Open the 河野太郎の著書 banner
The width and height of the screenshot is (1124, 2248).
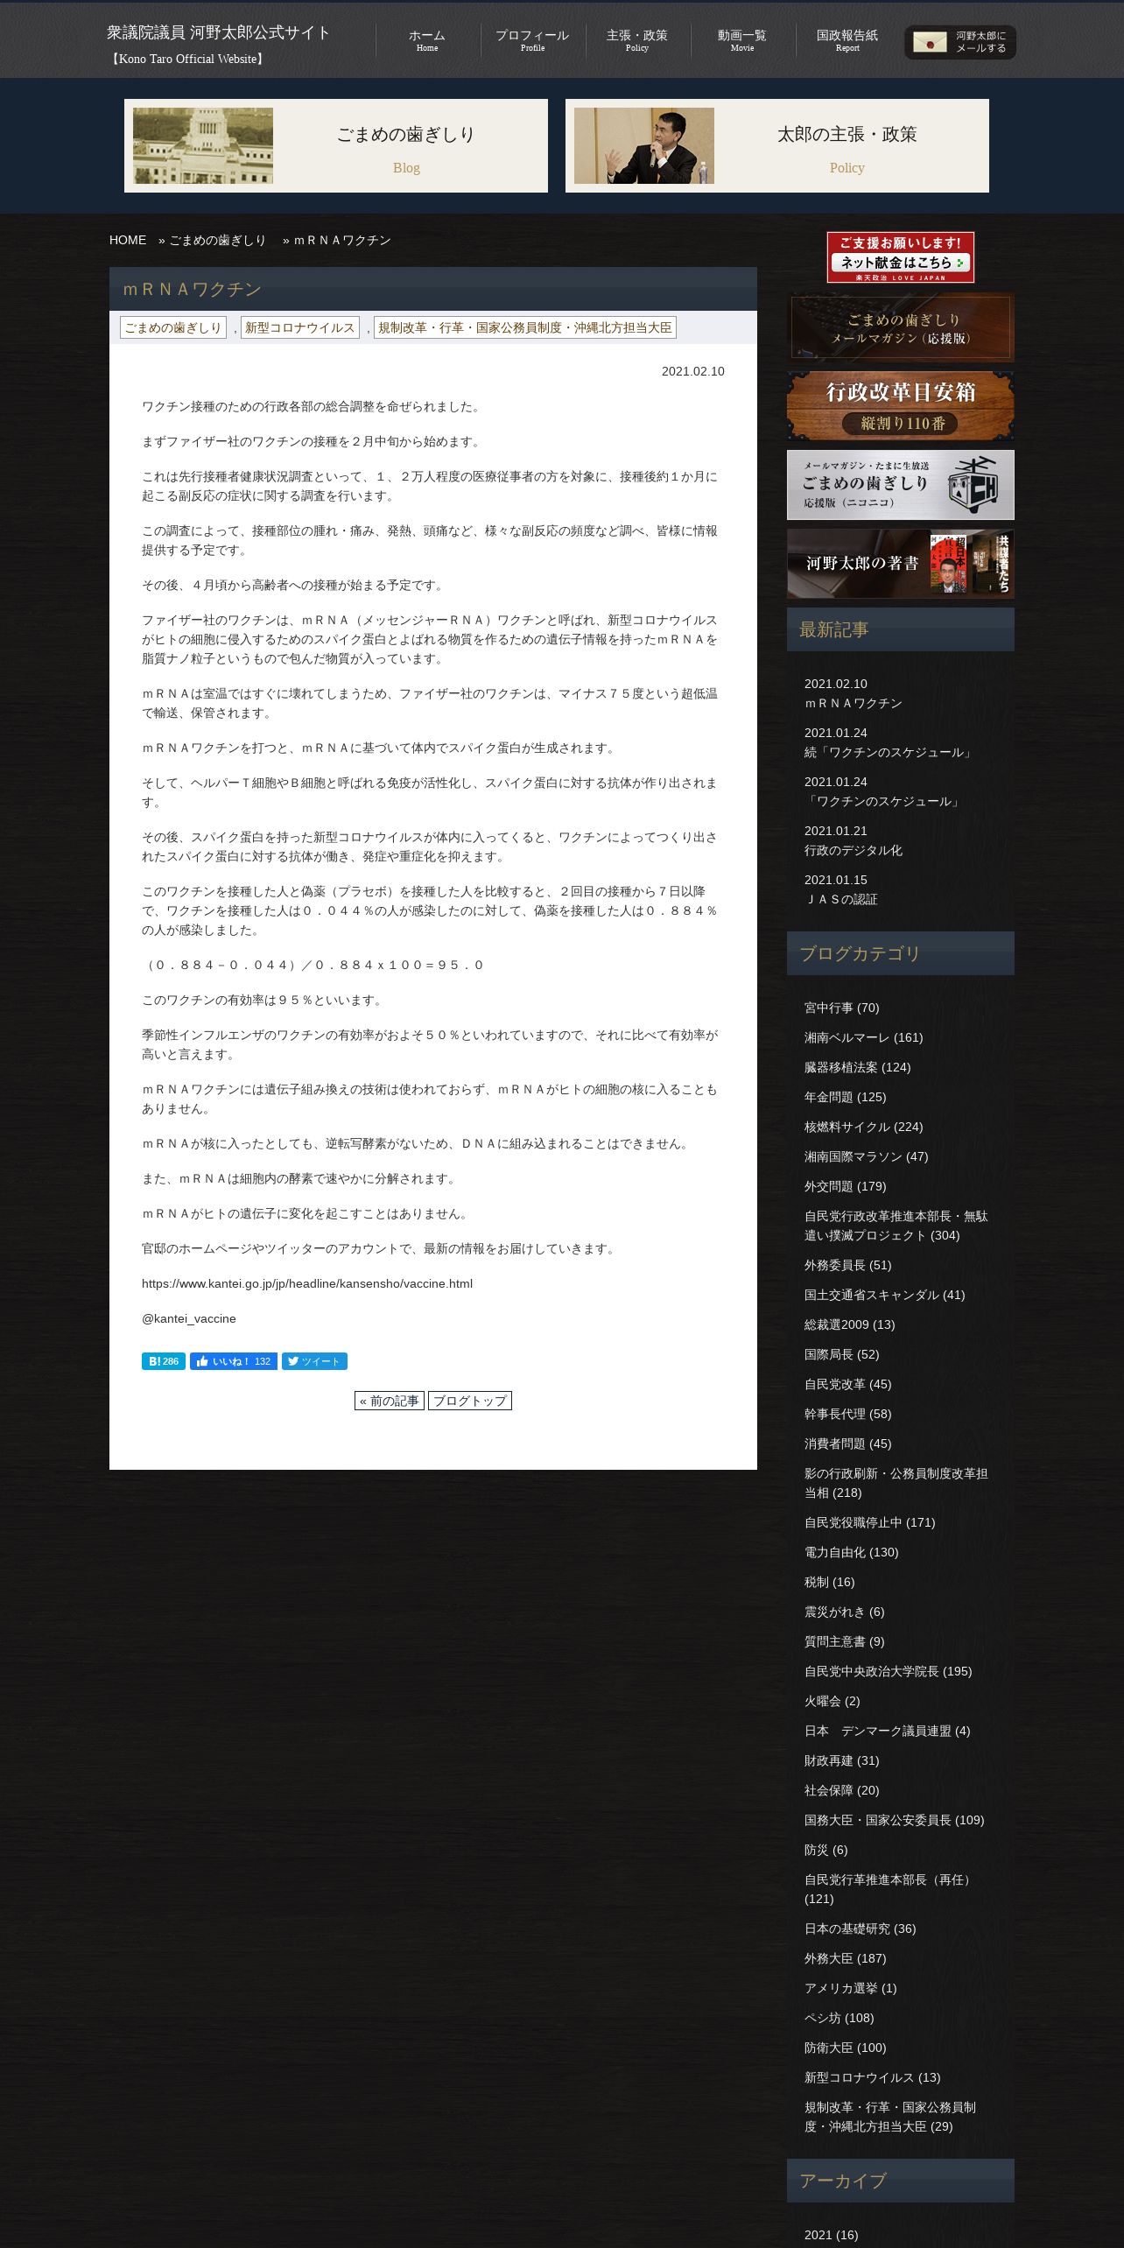(x=900, y=564)
